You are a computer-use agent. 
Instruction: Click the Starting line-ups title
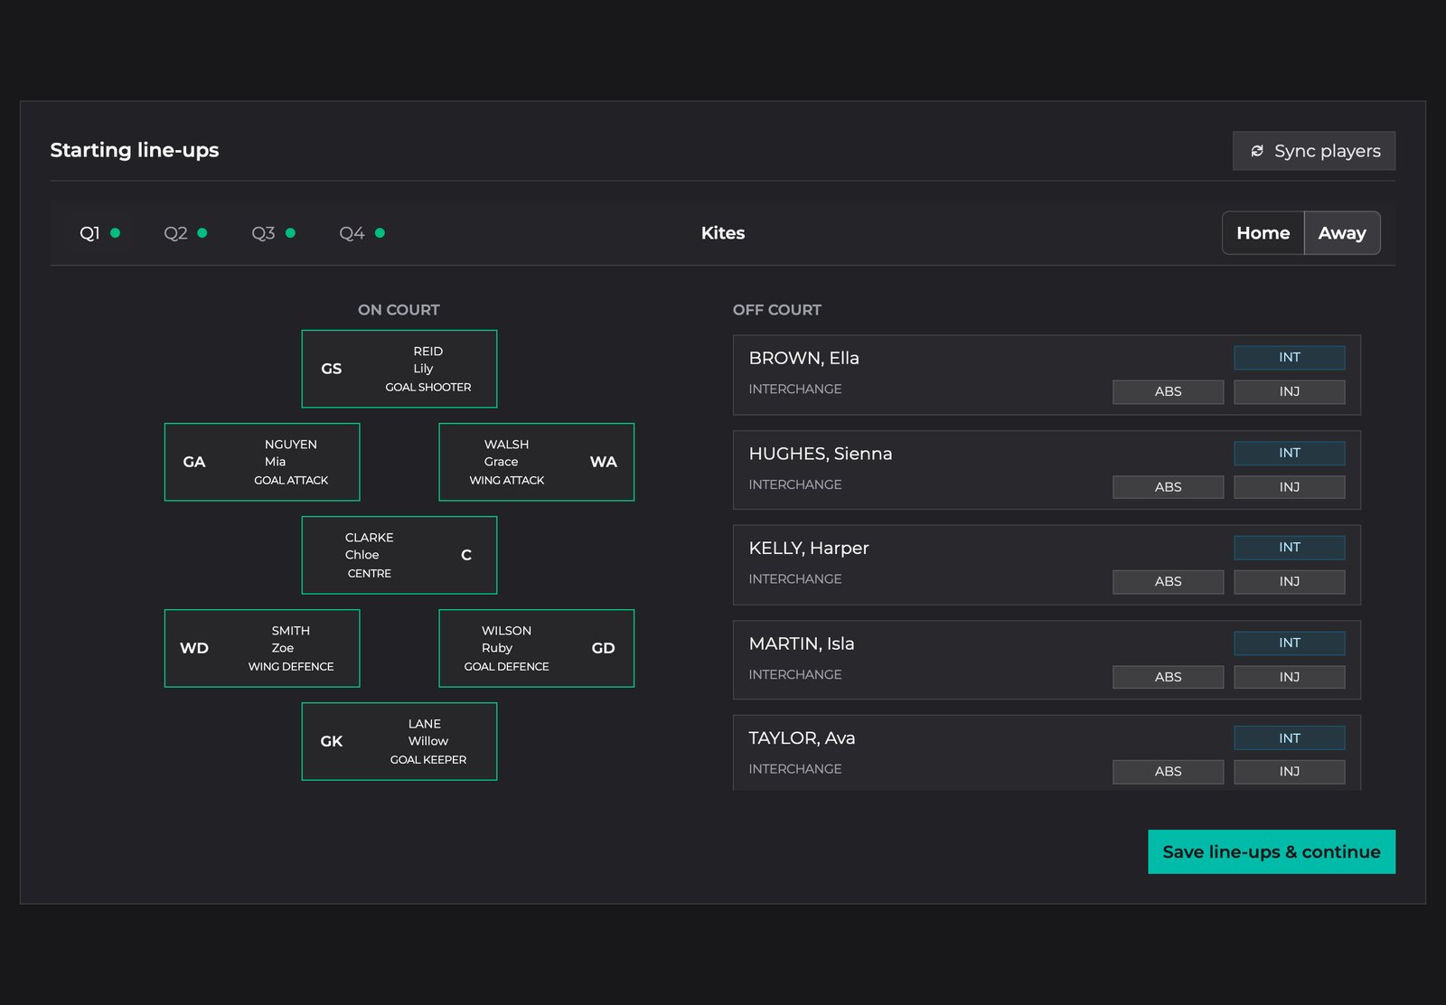[135, 150]
